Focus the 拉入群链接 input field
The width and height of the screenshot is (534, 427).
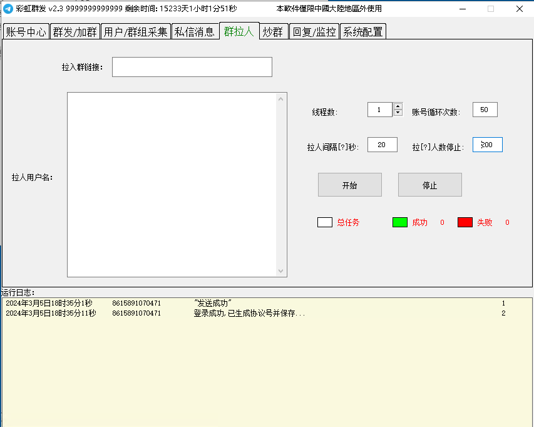[192, 67]
